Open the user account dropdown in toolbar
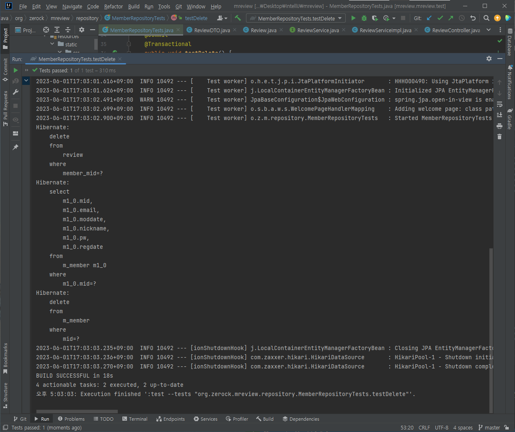This screenshot has width=515, height=432. point(222,18)
